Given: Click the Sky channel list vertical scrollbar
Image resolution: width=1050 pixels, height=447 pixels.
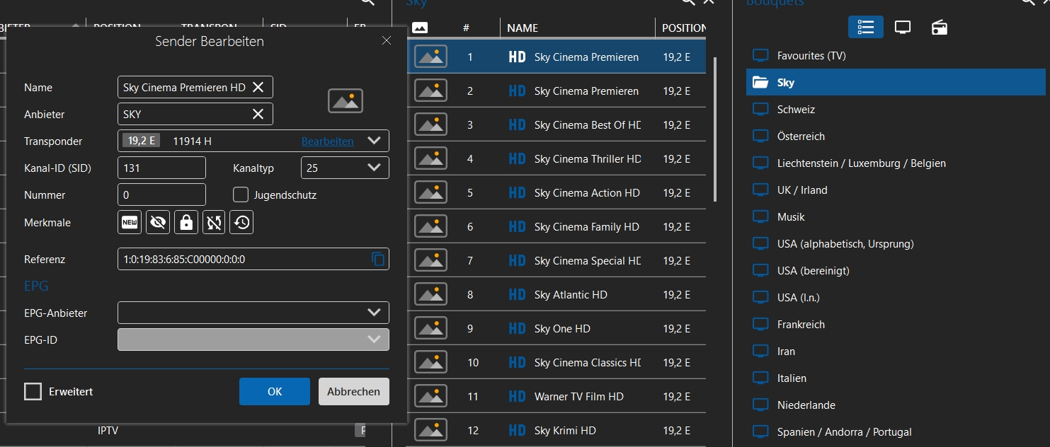Looking at the screenshot, I should click(715, 129).
